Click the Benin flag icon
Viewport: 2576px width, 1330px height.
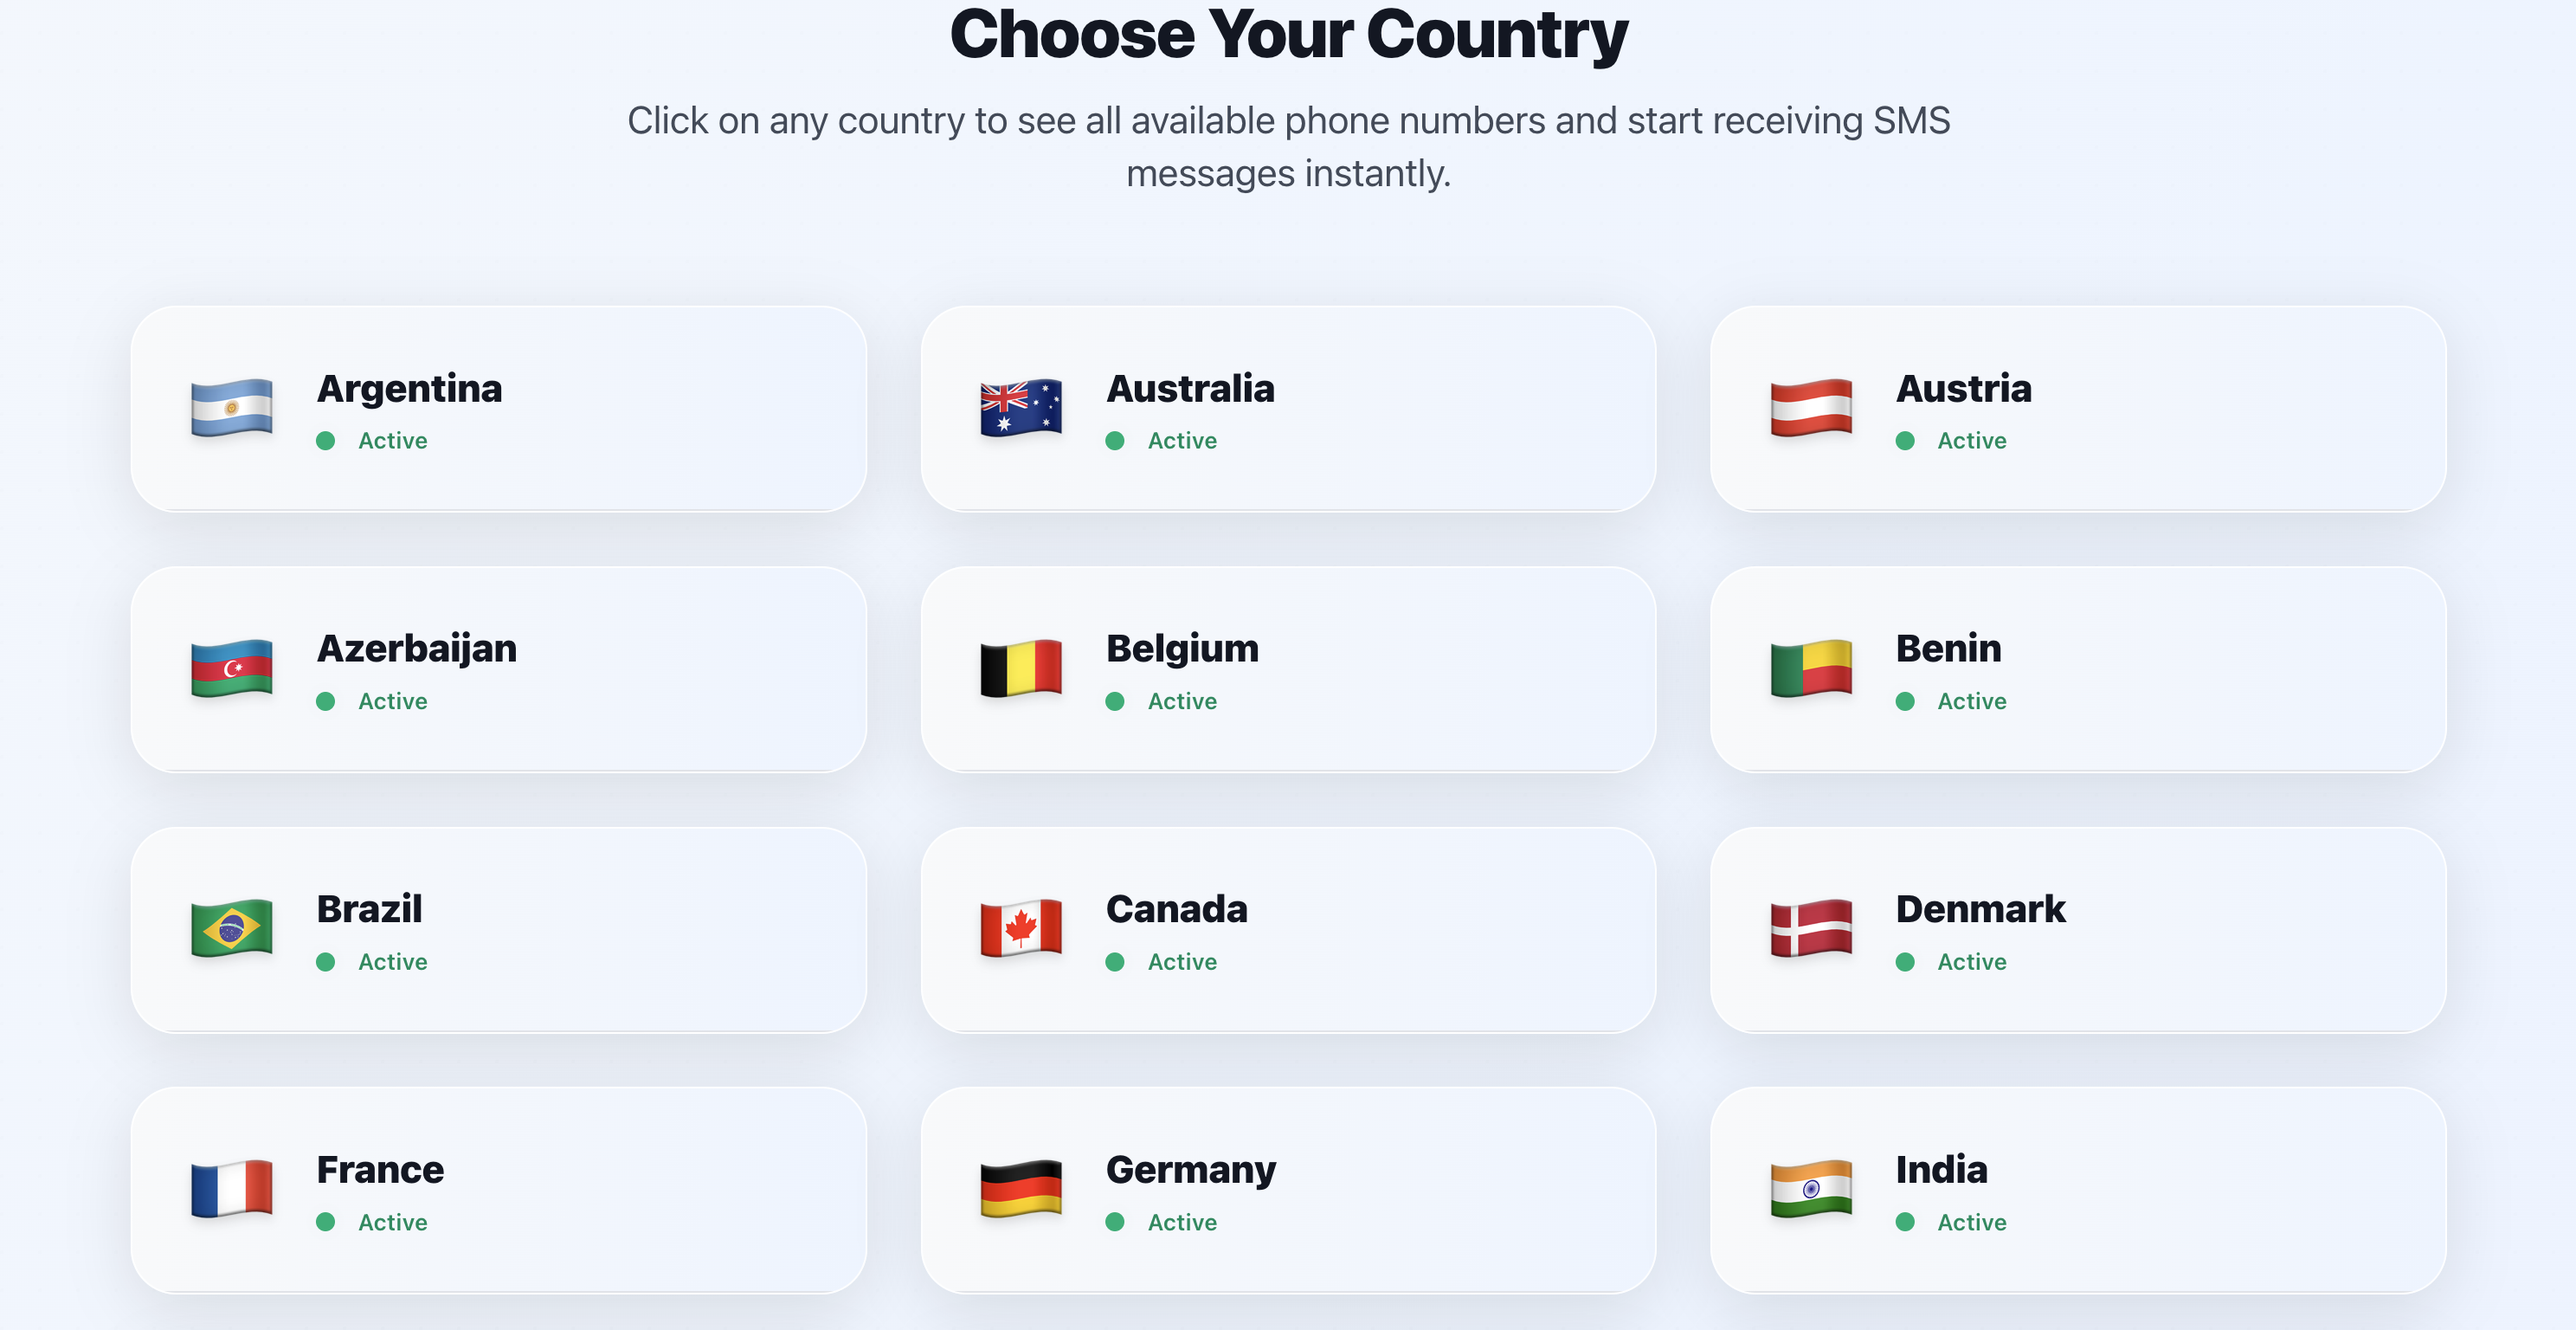click(1810, 668)
